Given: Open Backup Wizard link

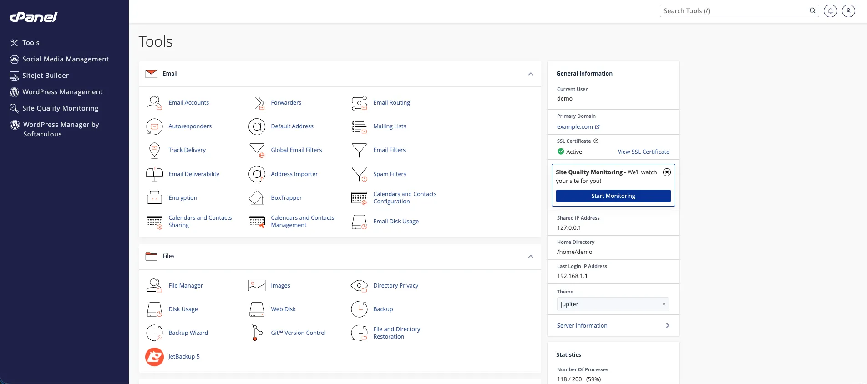Looking at the screenshot, I should point(188,333).
